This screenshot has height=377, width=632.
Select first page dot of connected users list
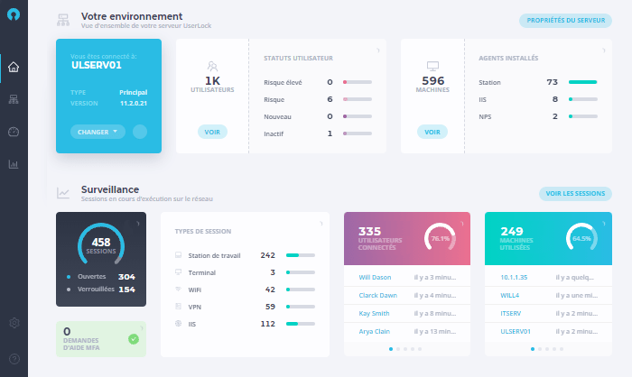pyautogui.click(x=391, y=349)
